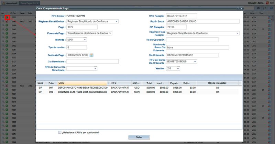Select the USD currency cell in grid
This screenshot has width=275, height=144.
(137, 88)
